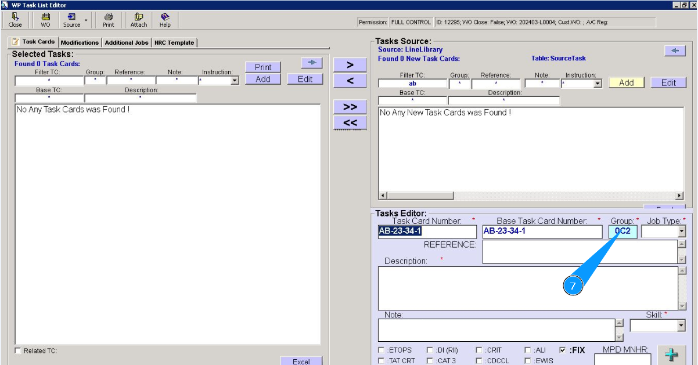Screen dimensions: 698x365
Task: Click the left arrow icon in Tasks Source
Action: 674,51
